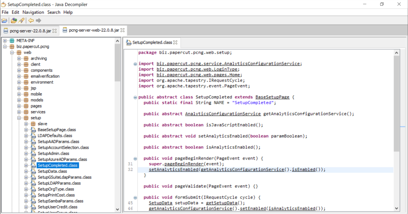The image size is (408, 214).
Task: Close the SetupCompleted.class editor tab
Action: pyautogui.click(x=175, y=42)
